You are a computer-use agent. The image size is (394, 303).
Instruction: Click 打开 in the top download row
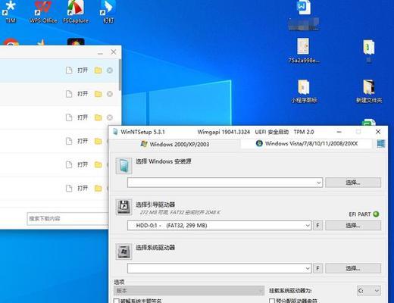83,70
